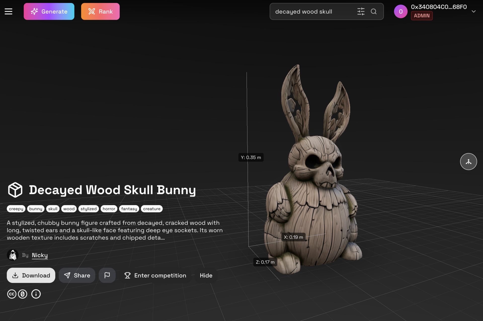
Task: Click the magnifying glass search icon
Action: 374,12
